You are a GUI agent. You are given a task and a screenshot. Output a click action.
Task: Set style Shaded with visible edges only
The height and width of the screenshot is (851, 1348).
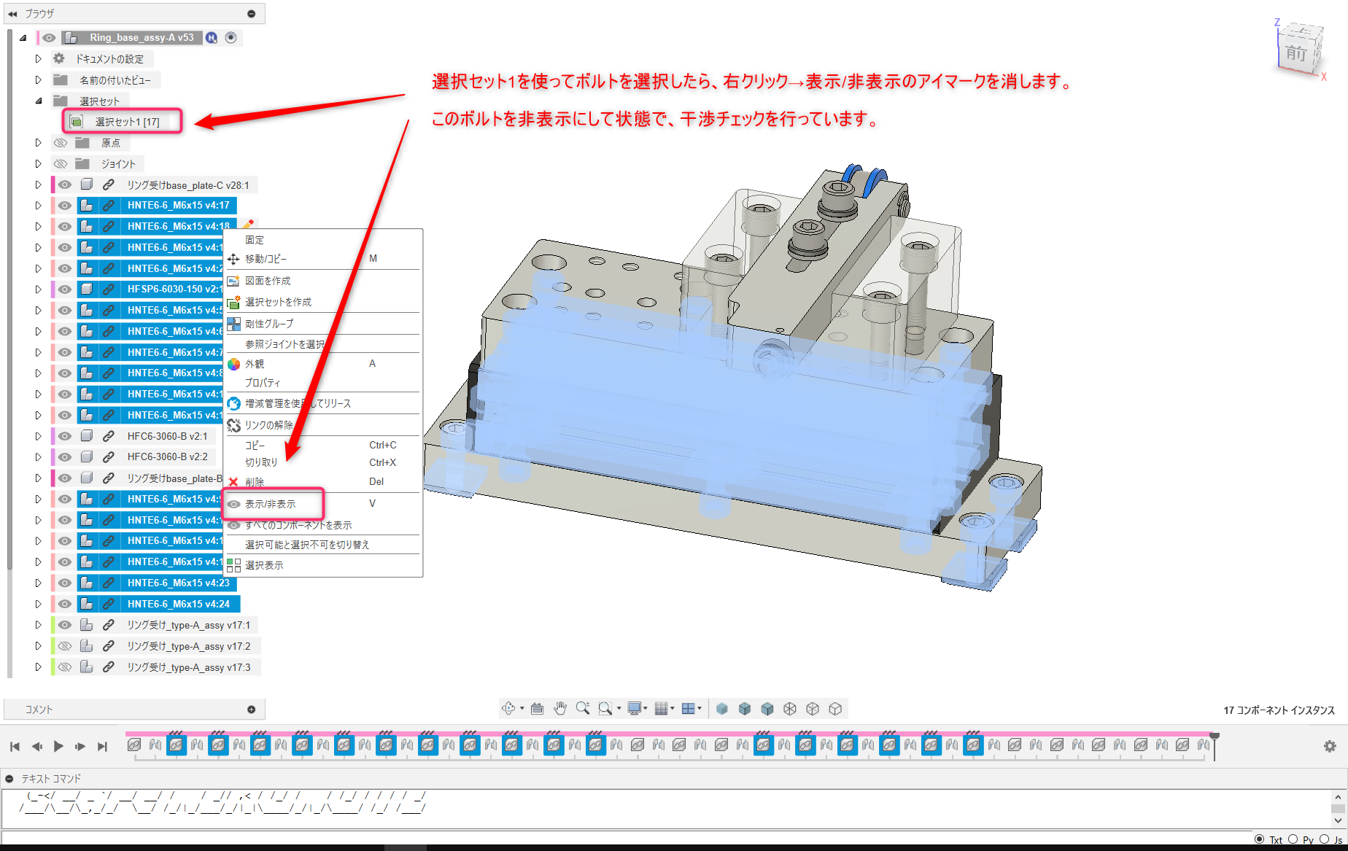(x=767, y=709)
